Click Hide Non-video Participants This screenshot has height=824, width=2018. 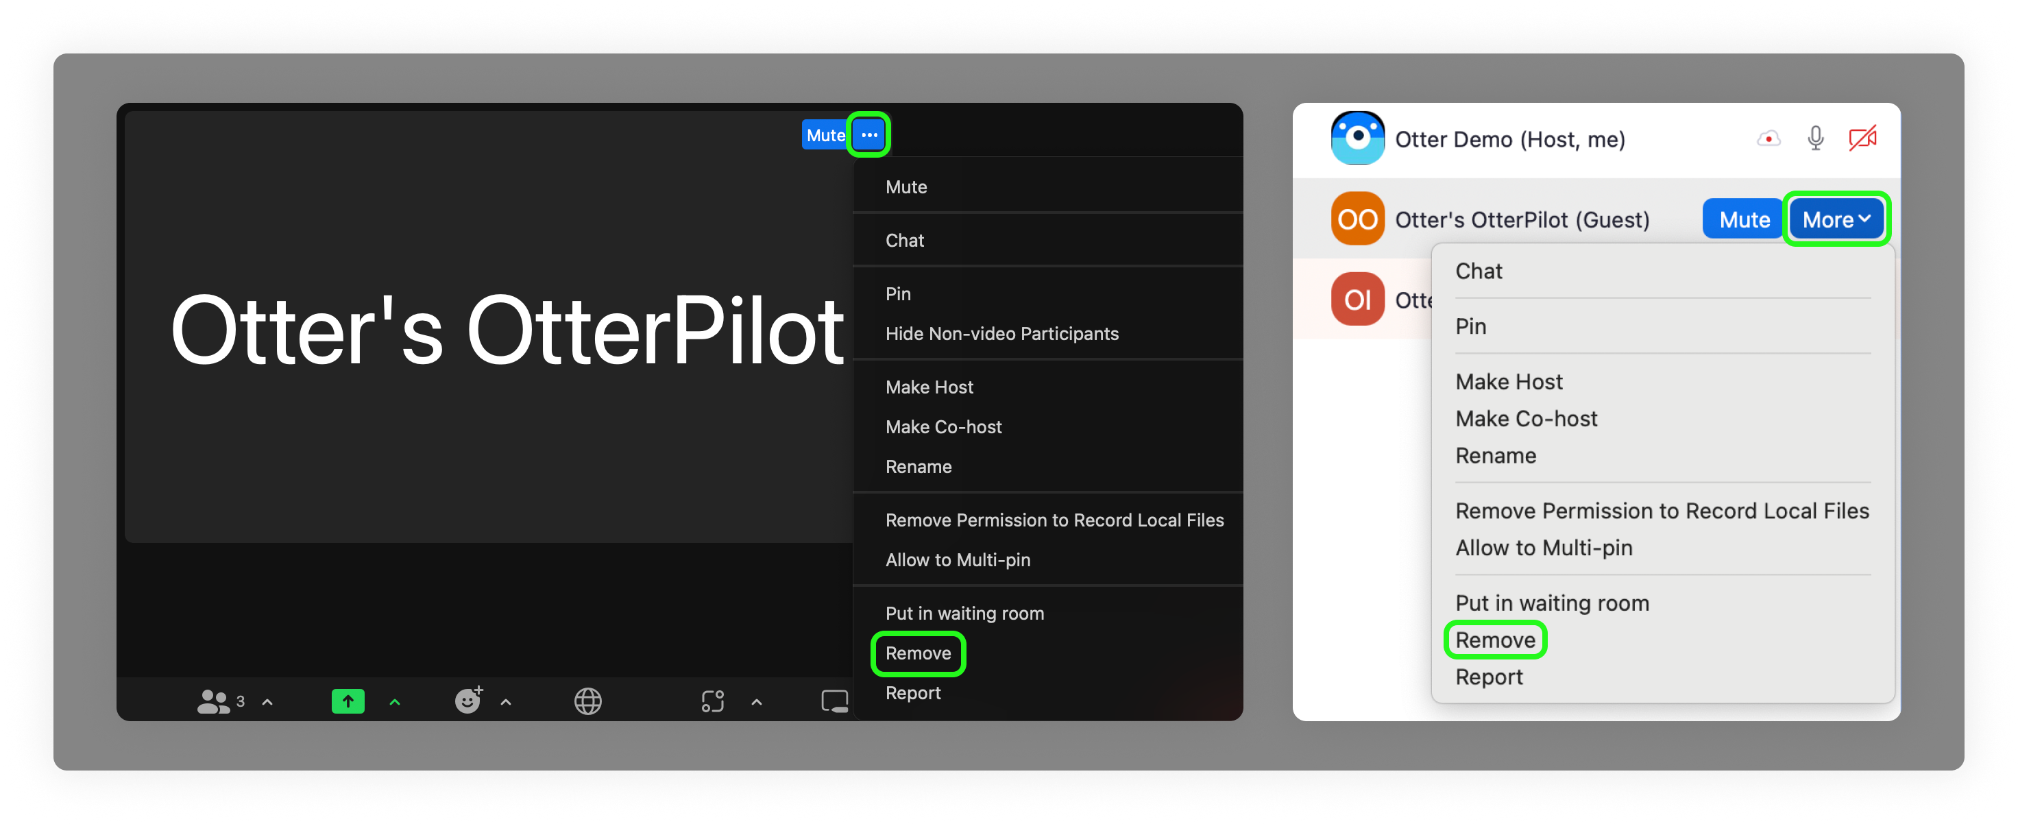tap(1001, 333)
